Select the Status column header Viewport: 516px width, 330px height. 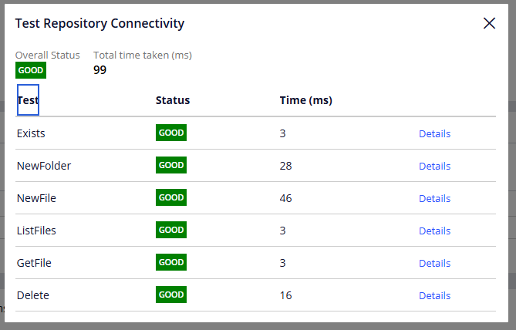[173, 100]
